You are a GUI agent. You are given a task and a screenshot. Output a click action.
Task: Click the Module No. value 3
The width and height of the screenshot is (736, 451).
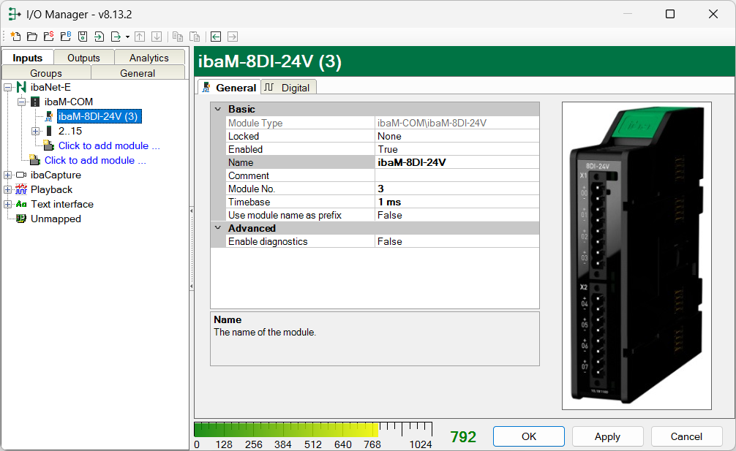tap(457, 189)
